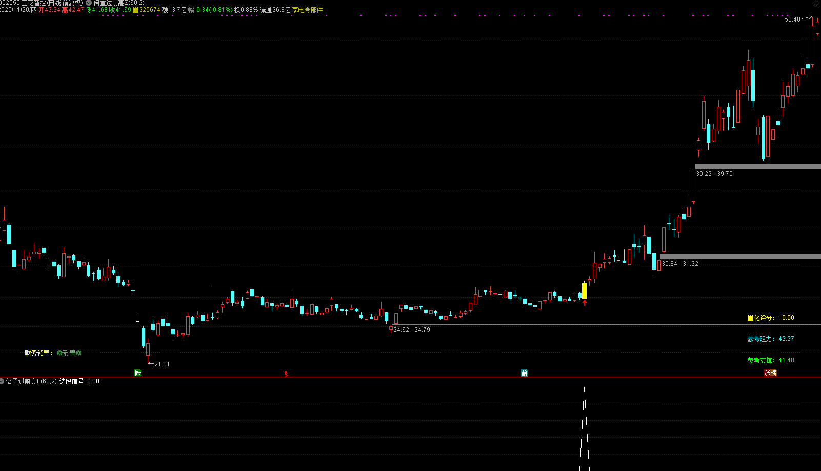Viewport: 821px width, 471px height.
Task: Click the 53.48 high price label
Action: point(792,19)
